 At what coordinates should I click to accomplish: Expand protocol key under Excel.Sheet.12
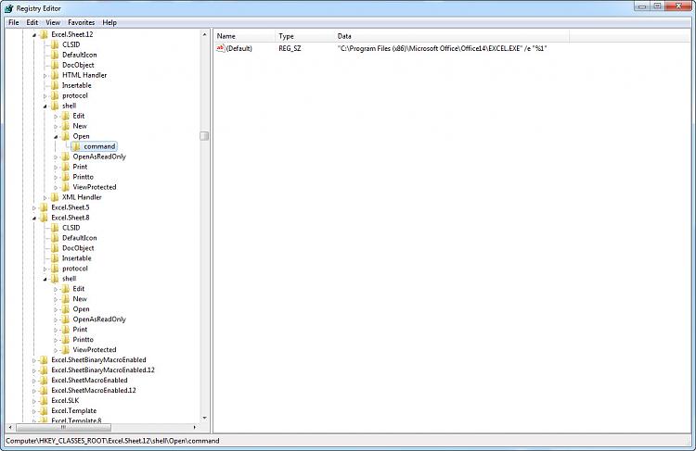[45, 96]
